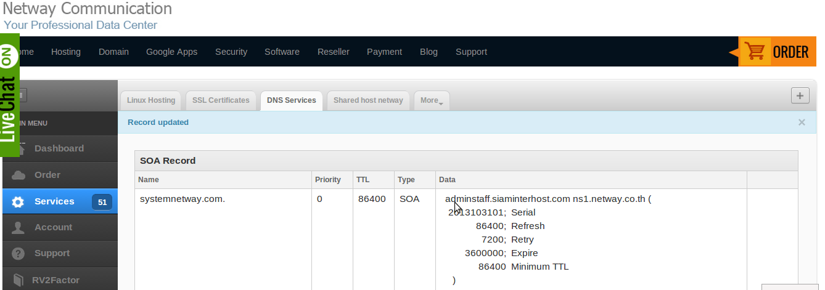Open the Dashboard sidebar item
This screenshot has height=290, width=825.
pos(59,148)
